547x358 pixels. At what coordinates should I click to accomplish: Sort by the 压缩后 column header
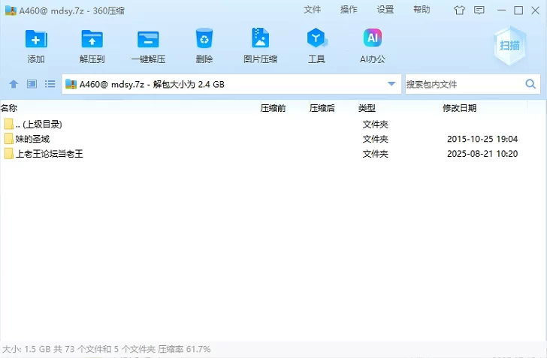(322, 108)
